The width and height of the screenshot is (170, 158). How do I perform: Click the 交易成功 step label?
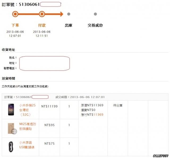pyautogui.click(x=95, y=26)
